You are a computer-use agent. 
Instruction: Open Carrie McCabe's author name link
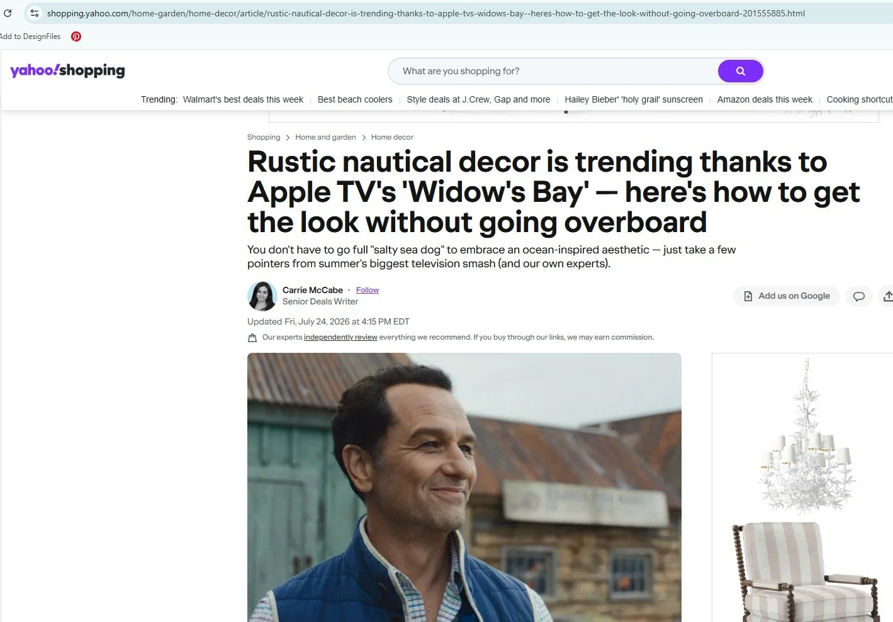(313, 290)
